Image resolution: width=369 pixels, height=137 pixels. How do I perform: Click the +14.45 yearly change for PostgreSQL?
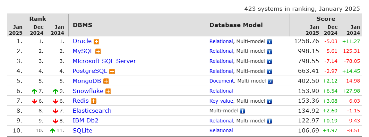(351, 71)
